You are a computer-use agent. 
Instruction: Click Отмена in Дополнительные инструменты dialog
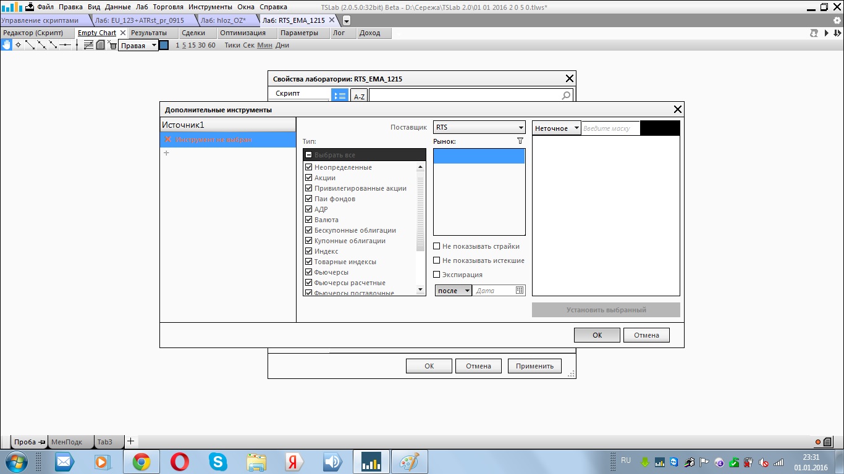646,335
